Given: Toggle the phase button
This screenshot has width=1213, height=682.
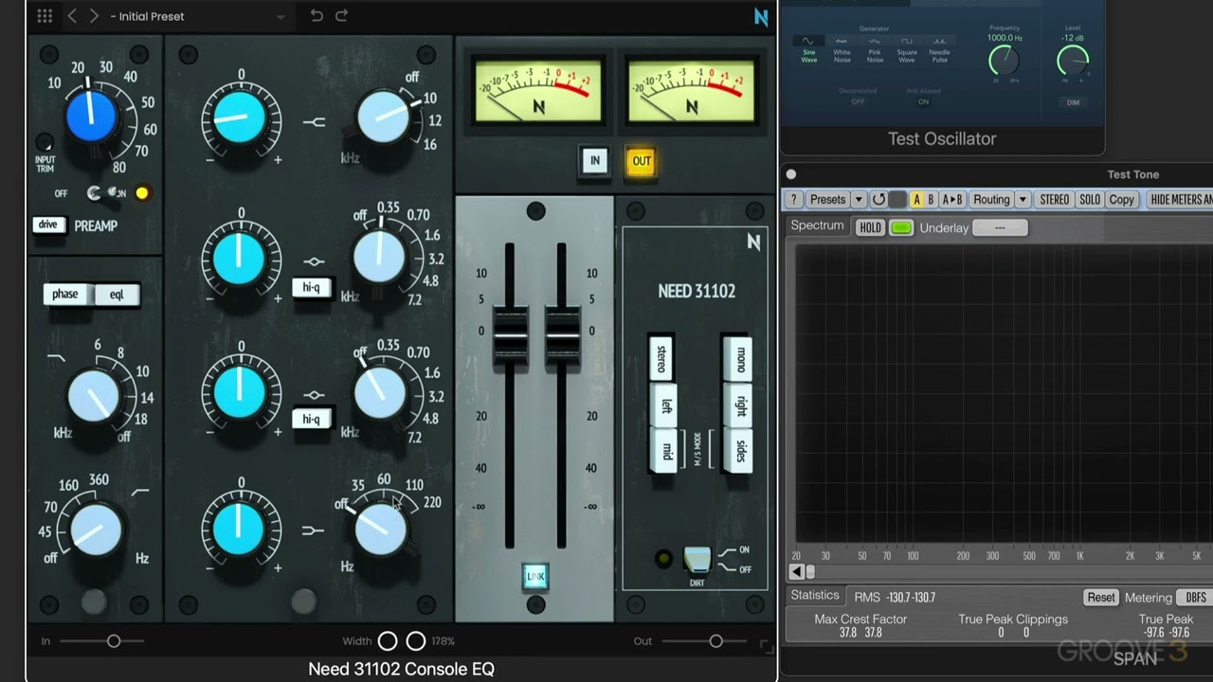Looking at the screenshot, I should (65, 295).
